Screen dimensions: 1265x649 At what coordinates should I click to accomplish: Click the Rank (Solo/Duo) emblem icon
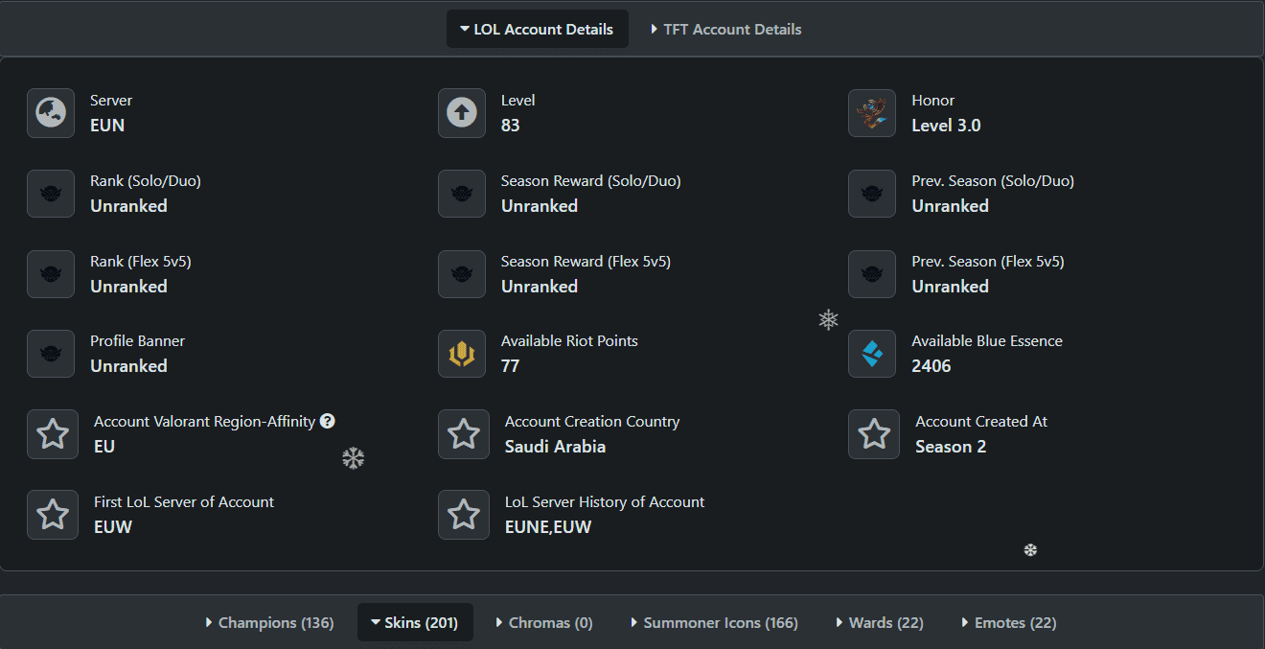point(51,194)
